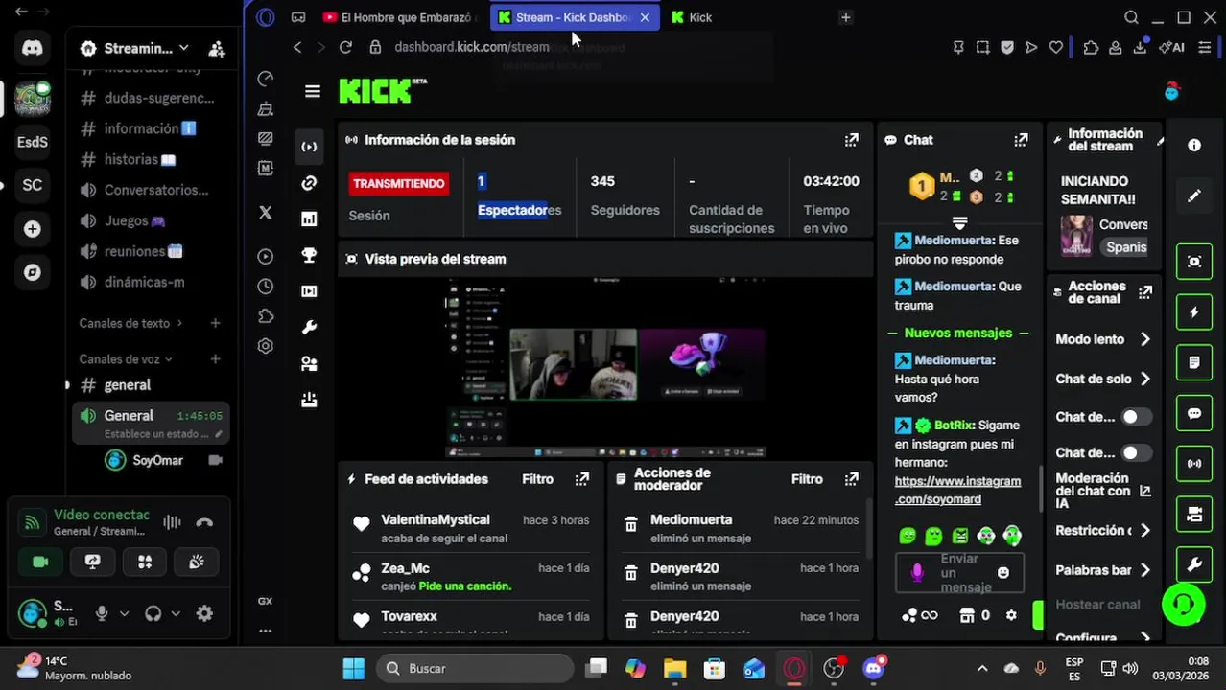This screenshot has height=690, width=1226.
Task: Open chain-link icon in Kick sidebar
Action: [x=309, y=183]
